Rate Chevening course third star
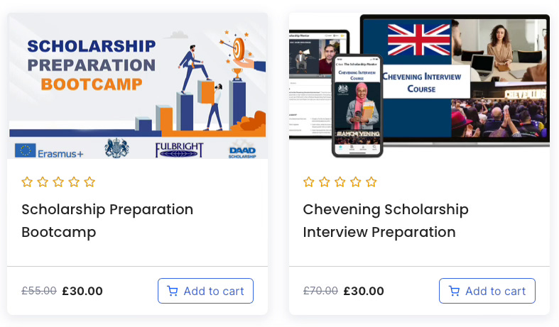 tap(340, 182)
